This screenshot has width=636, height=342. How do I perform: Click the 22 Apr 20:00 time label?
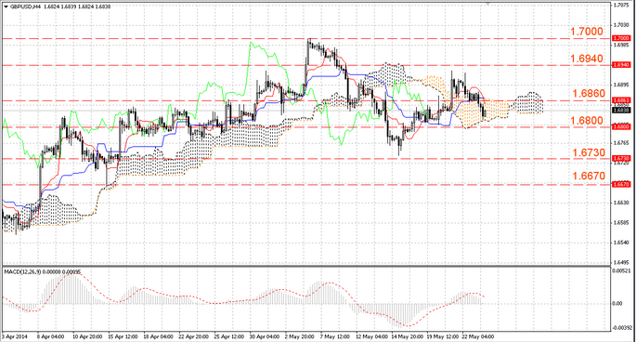[193, 336]
